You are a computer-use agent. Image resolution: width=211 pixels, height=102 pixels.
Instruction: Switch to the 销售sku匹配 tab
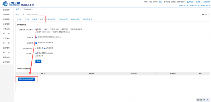[75, 19]
